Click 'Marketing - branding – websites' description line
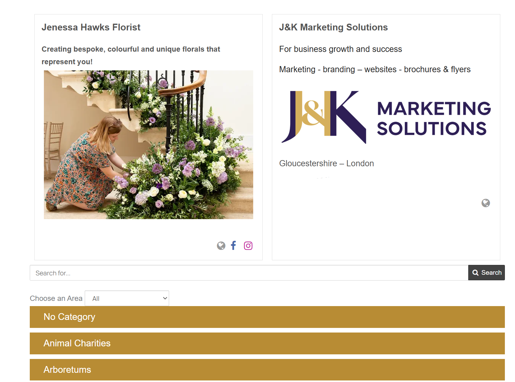This screenshot has height=382, width=515. click(375, 69)
